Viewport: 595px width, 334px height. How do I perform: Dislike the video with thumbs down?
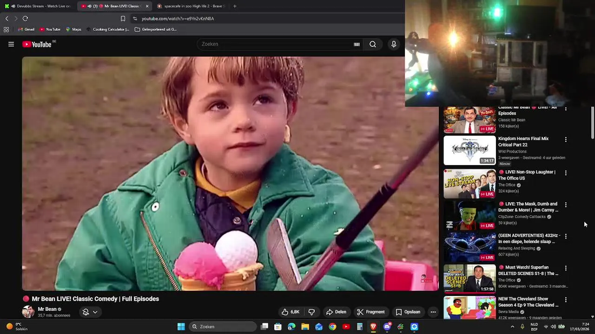pyautogui.click(x=311, y=312)
